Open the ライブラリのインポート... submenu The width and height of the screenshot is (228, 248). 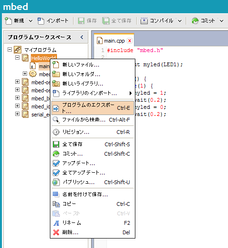point(93,93)
